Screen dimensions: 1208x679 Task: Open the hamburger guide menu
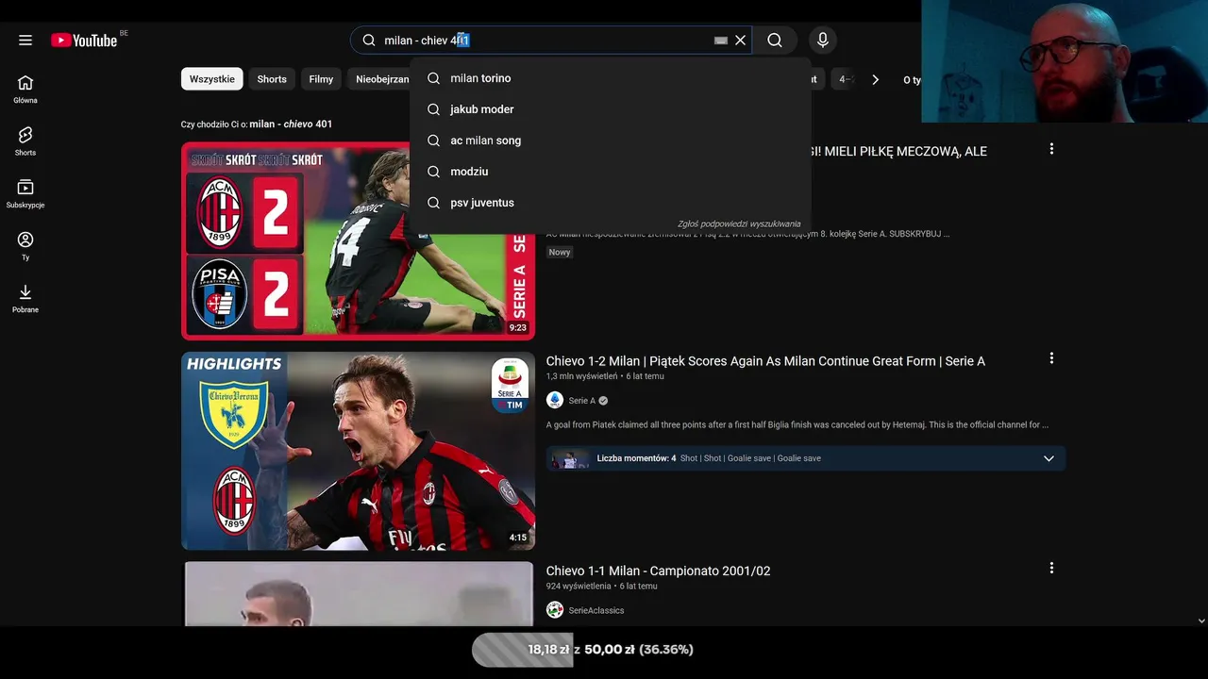25,41
